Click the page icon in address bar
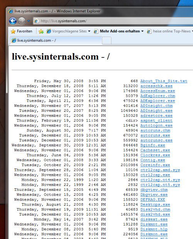The width and height of the screenshot is (193, 239). pyautogui.click(x=36, y=21)
